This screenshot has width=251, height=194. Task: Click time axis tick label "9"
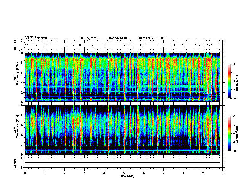(203, 173)
